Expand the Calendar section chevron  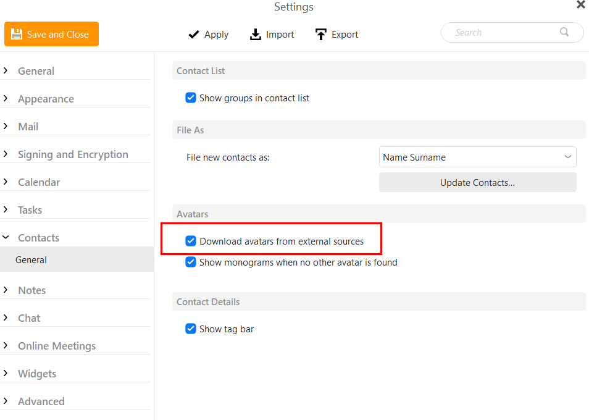6,182
